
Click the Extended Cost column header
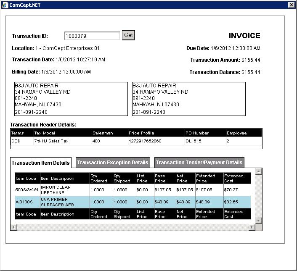pyautogui.click(x=237, y=179)
